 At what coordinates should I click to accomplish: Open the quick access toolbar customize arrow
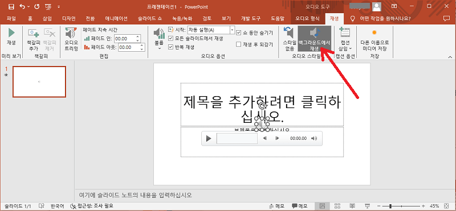tap(59, 6)
